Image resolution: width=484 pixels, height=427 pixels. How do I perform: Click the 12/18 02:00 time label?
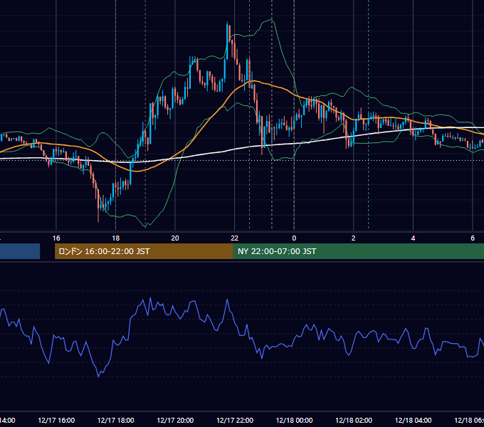click(354, 420)
